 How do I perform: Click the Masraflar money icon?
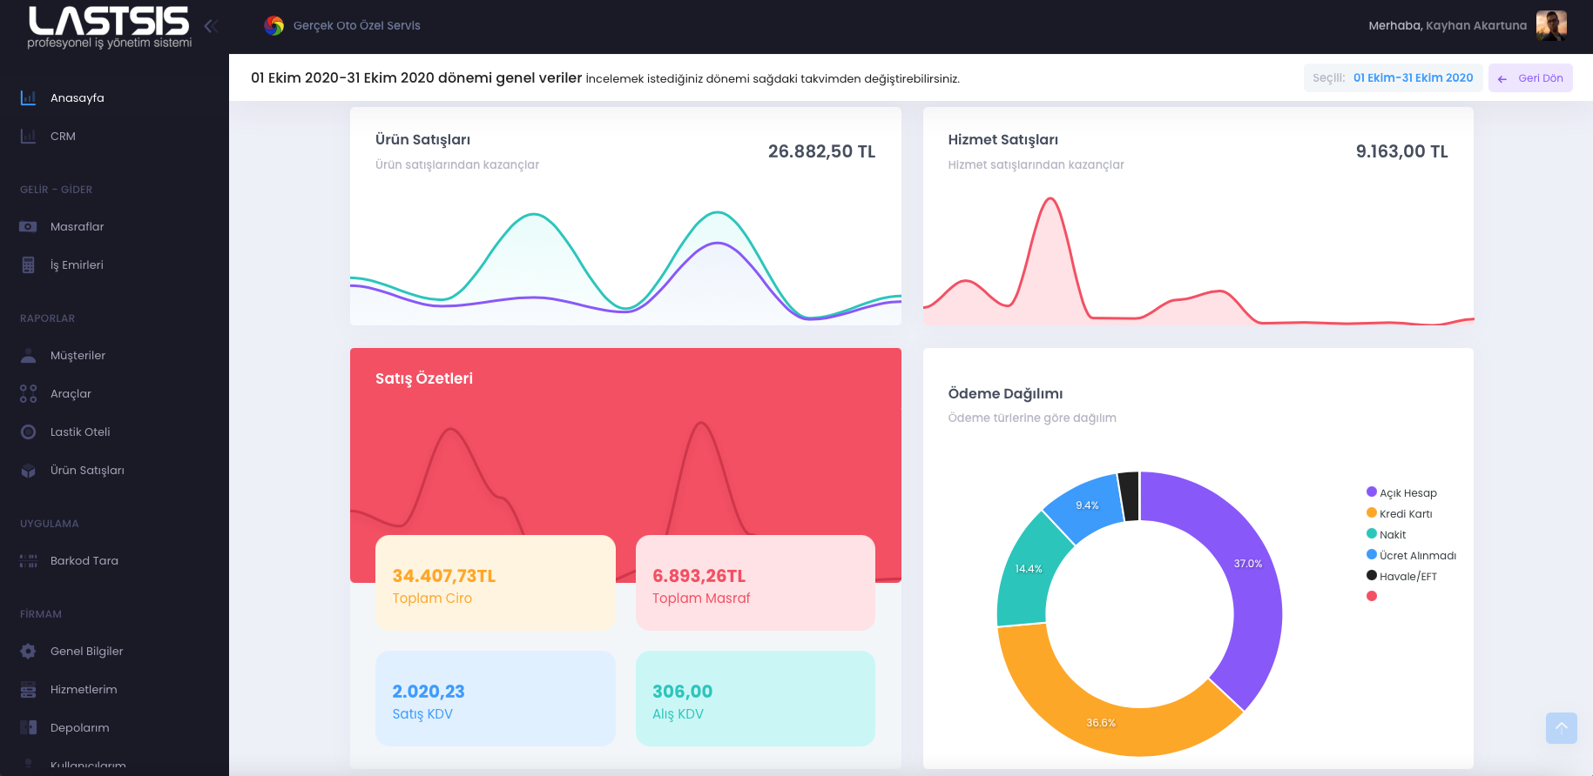click(x=28, y=226)
